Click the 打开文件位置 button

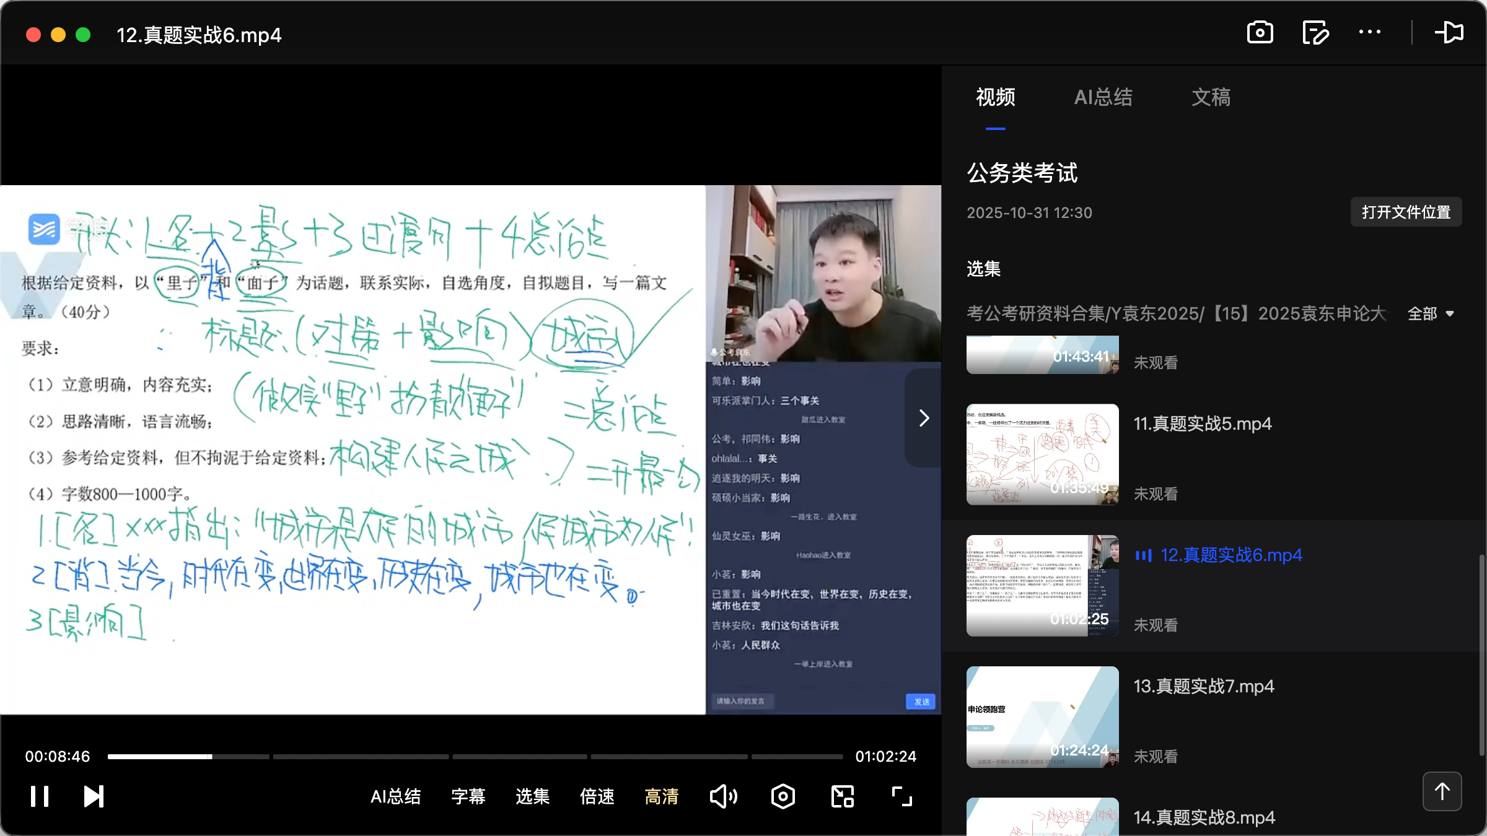click(x=1406, y=212)
